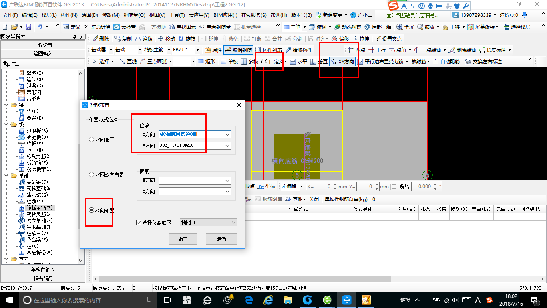
Task: Select the XY方向 placement tool
Action: [x=342, y=62]
